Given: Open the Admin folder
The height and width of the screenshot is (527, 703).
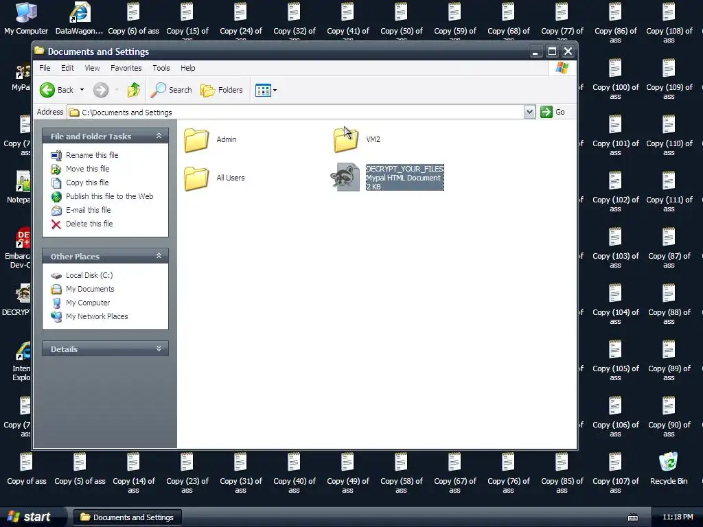Looking at the screenshot, I should tap(196, 140).
